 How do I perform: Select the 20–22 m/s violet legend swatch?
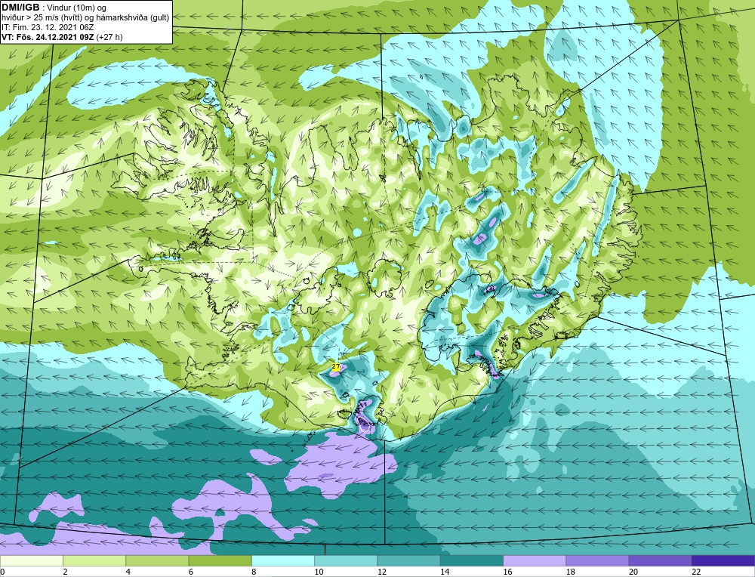660,560
